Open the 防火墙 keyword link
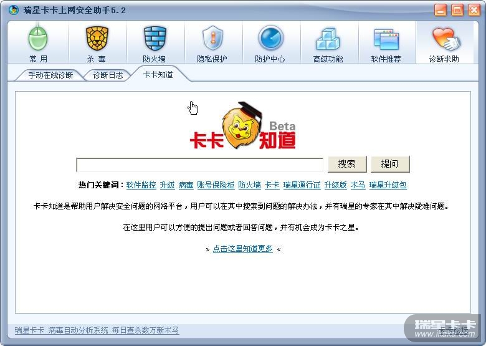This screenshot has height=346, width=486. pyautogui.click(x=249, y=185)
